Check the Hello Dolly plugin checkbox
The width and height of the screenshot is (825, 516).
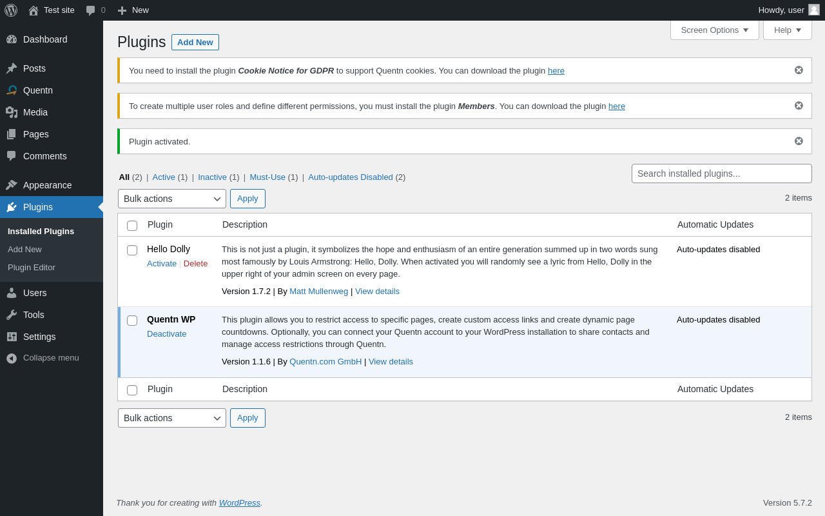[132, 250]
